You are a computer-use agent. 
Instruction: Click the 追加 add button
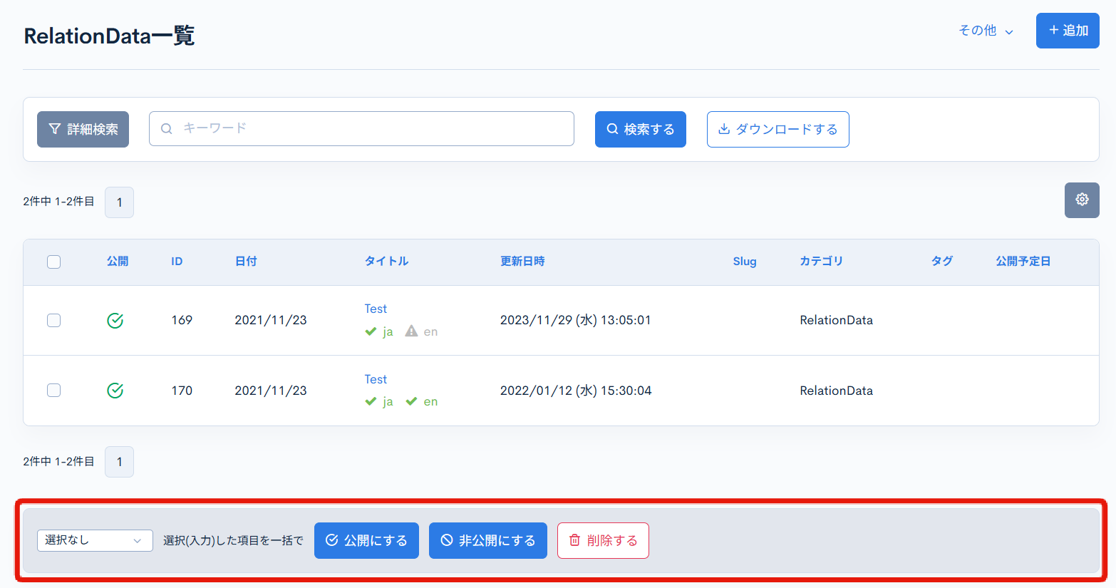(x=1067, y=31)
